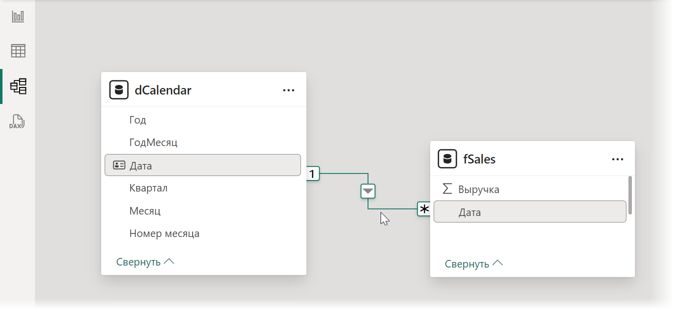The image size is (673, 309).
Task: Switch to the Table view icon
Action: point(18,50)
